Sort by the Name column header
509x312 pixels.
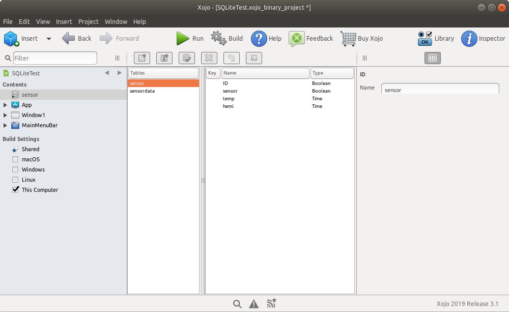tap(265, 73)
